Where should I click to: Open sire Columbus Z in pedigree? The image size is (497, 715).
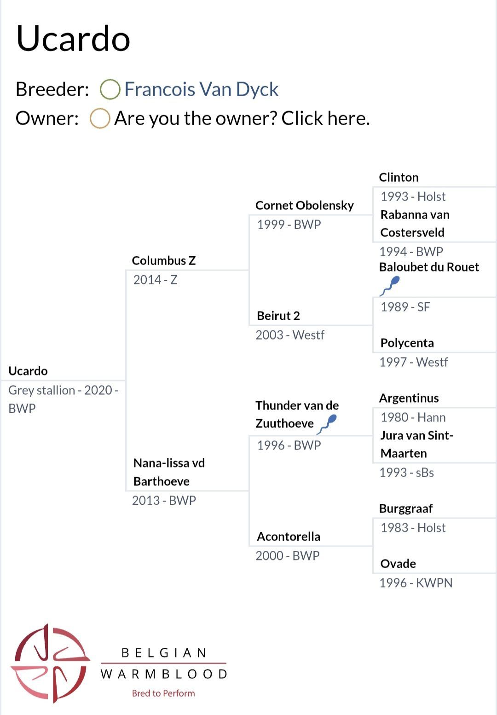[x=164, y=260]
